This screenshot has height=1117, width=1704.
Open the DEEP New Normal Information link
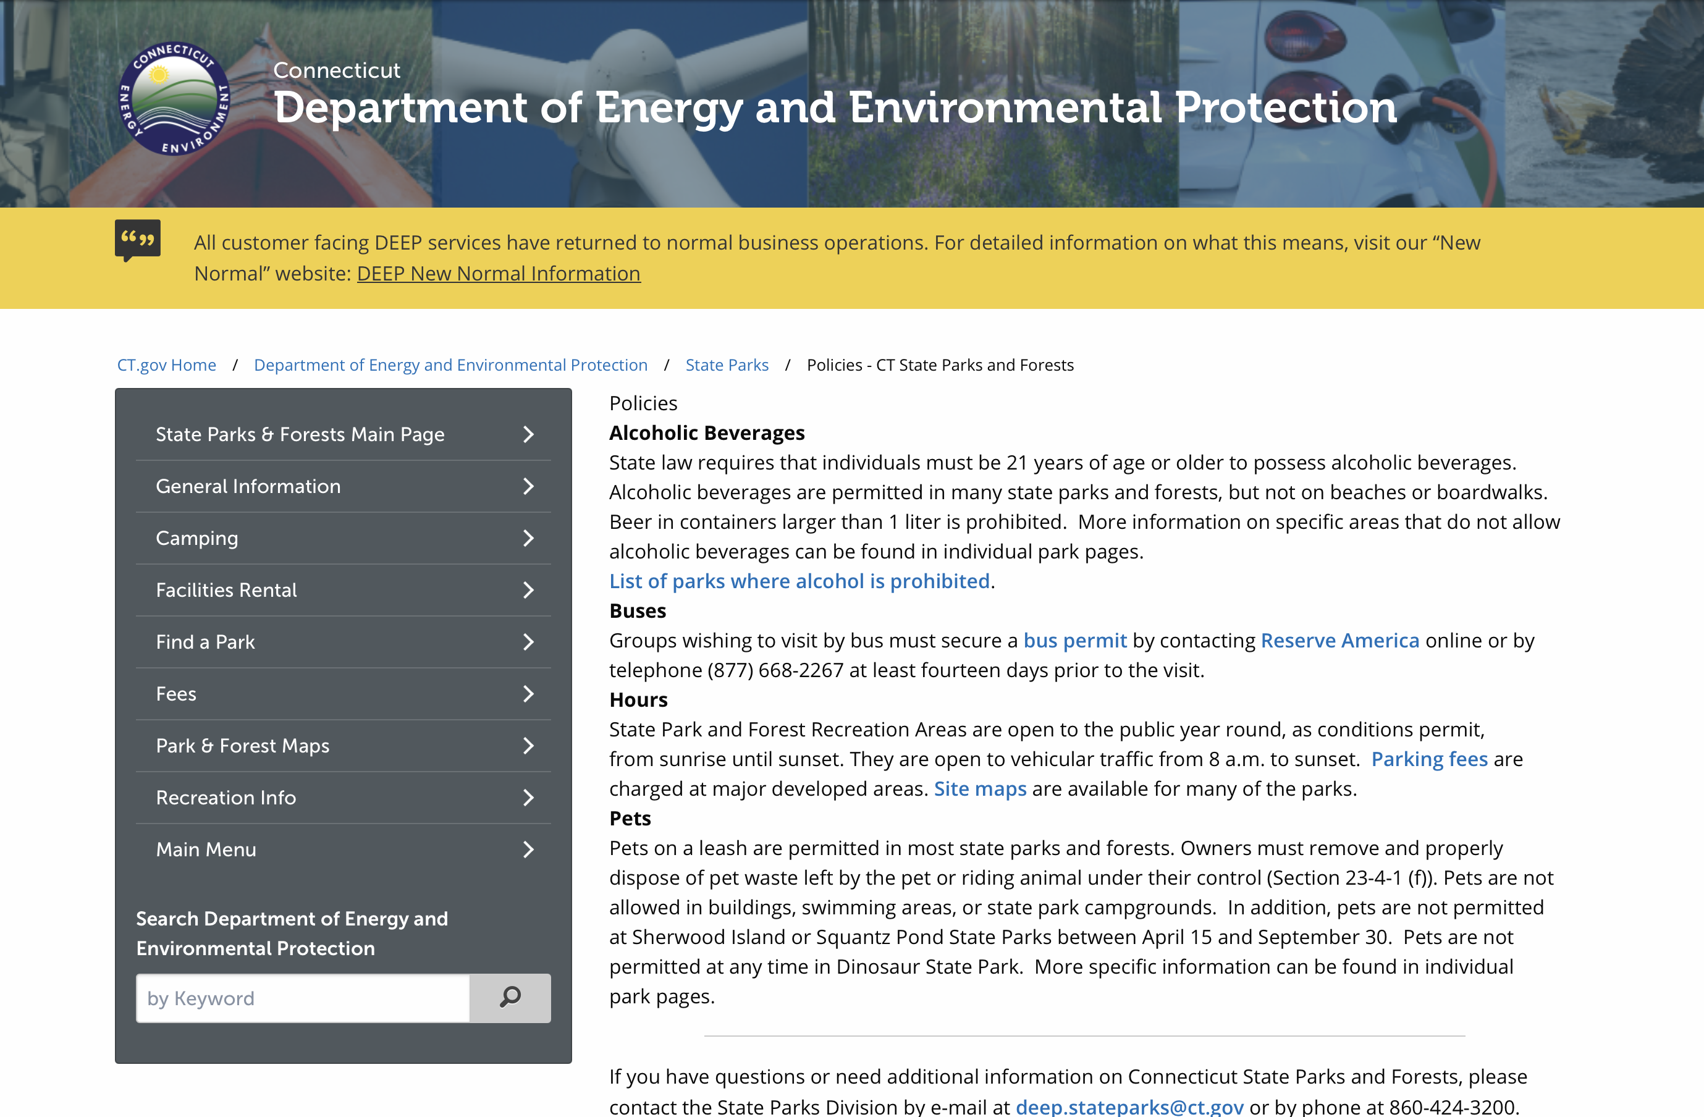click(499, 274)
